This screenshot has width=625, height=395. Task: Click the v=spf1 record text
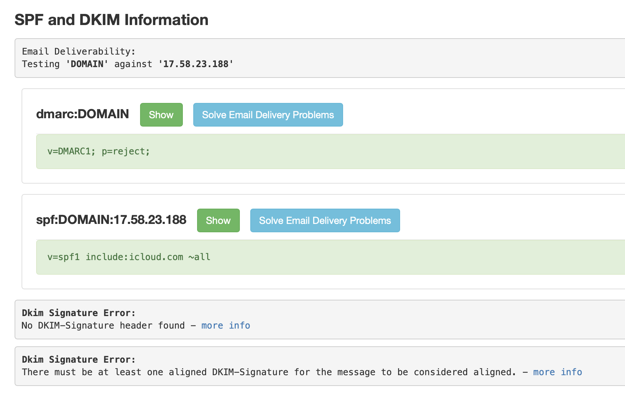[129, 257]
